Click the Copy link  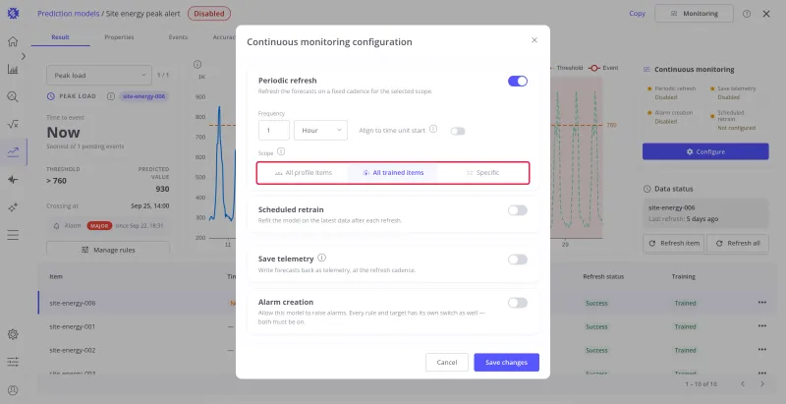click(x=637, y=14)
